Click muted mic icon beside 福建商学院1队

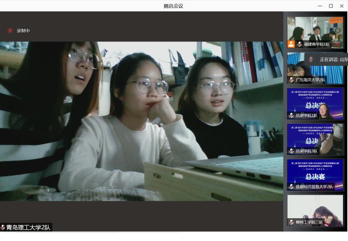pyautogui.click(x=299, y=44)
